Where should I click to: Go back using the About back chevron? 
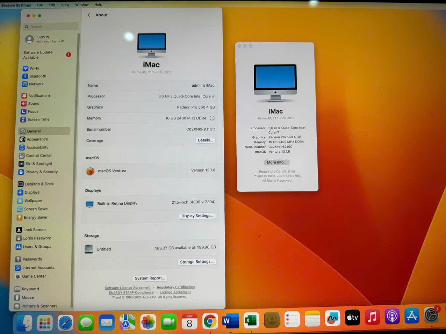89,15
